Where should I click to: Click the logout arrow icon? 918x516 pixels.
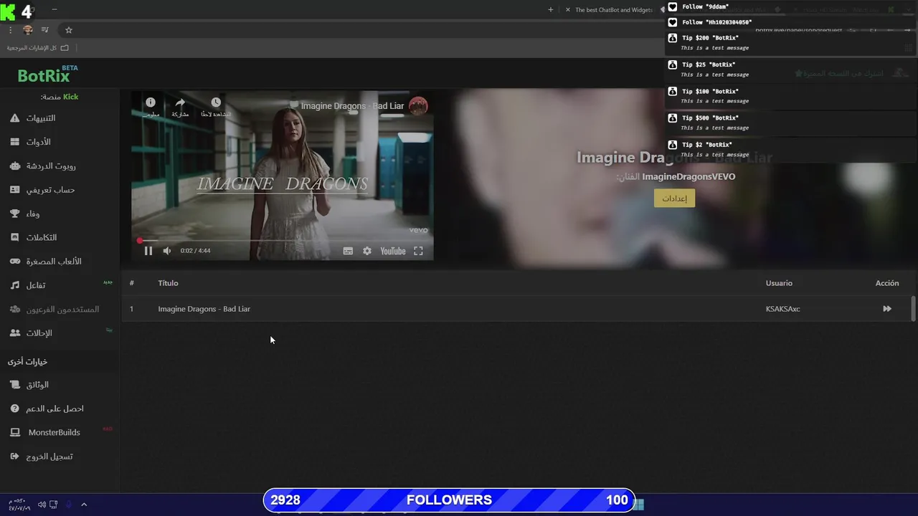15,457
